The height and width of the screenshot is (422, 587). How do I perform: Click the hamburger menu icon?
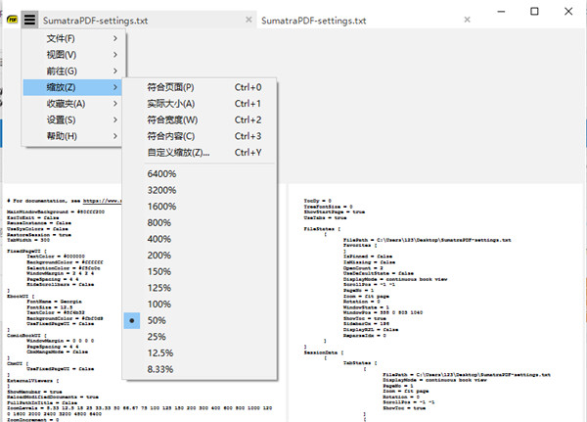(x=31, y=20)
